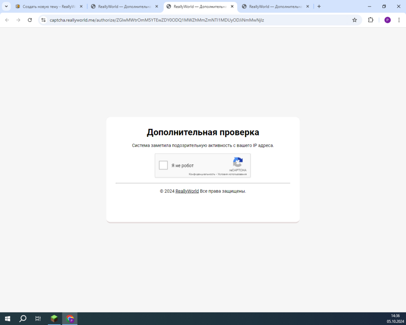
Task: Go back to the previous page
Action: pyautogui.click(x=7, y=20)
